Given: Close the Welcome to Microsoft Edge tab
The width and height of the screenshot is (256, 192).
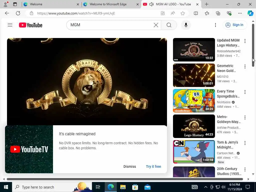Looking at the screenshot, I should (x=138, y=4).
